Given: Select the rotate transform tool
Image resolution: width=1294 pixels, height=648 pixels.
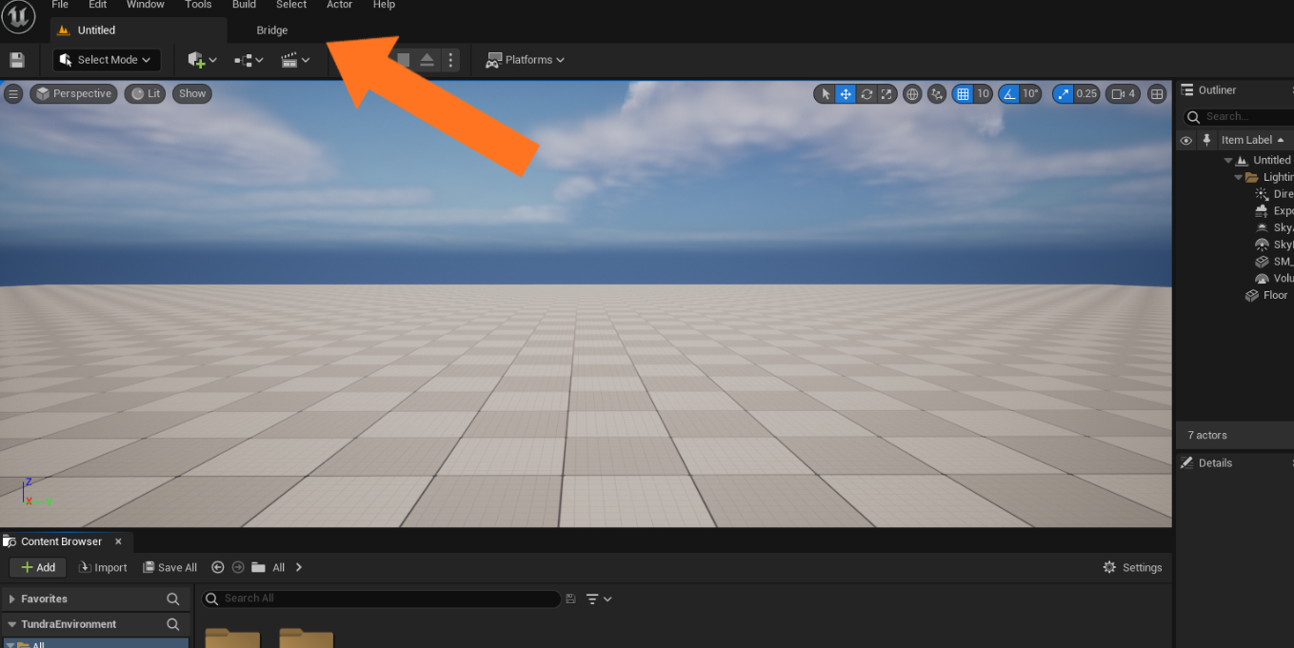Looking at the screenshot, I should 866,93.
